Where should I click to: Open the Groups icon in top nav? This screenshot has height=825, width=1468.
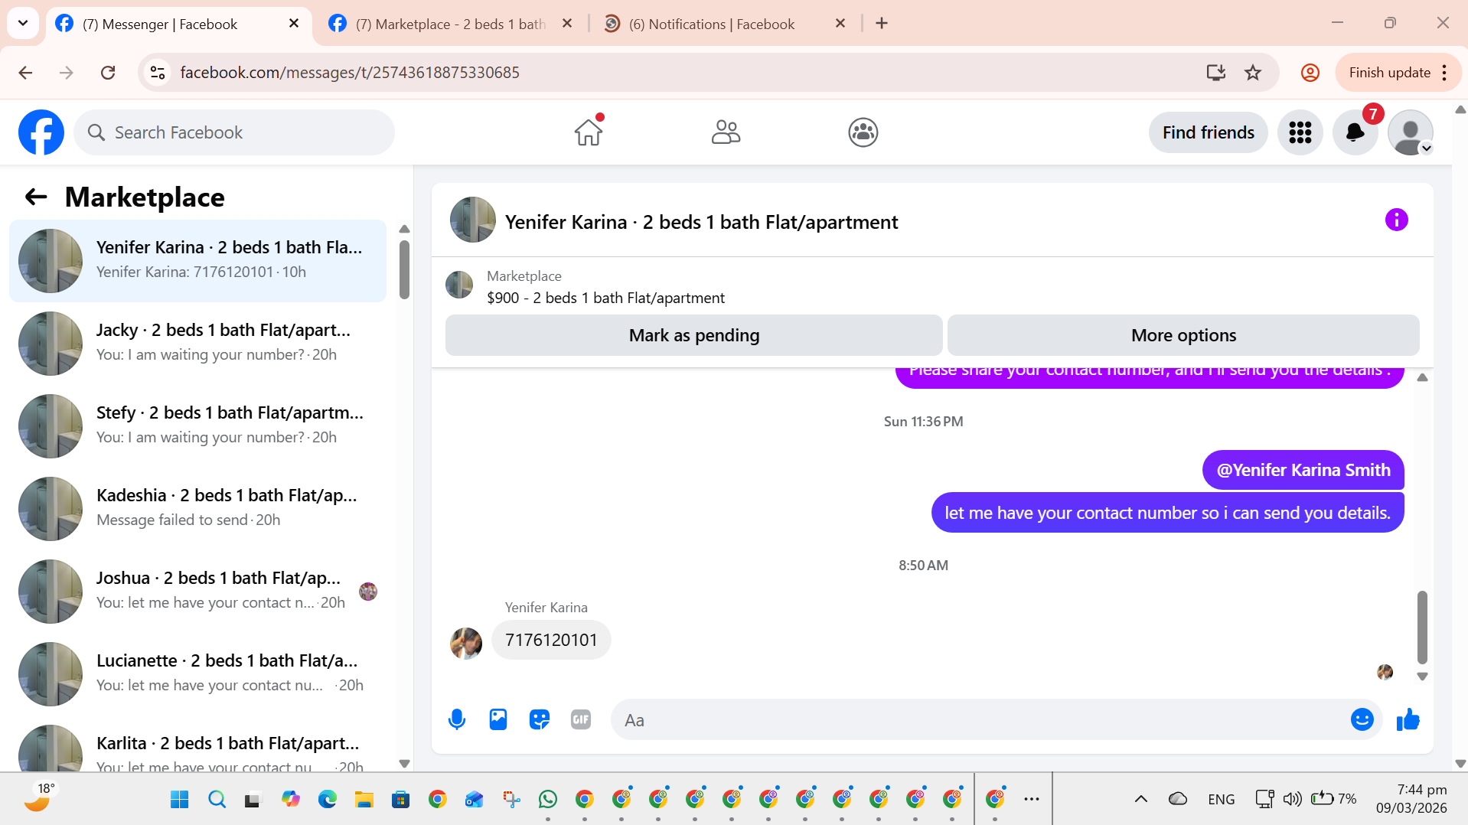coord(863,132)
